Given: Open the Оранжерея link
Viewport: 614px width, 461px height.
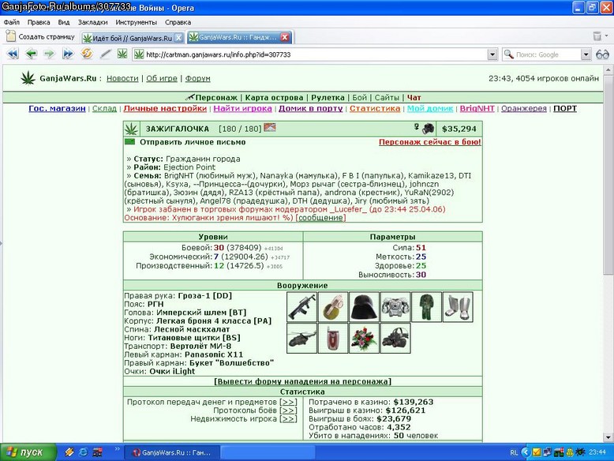Looking at the screenshot, I should 524,108.
